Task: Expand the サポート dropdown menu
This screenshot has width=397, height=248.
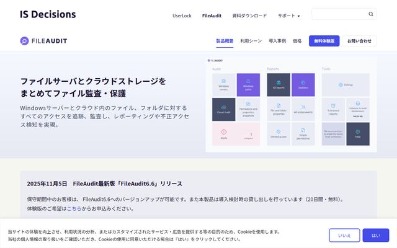Action: click(x=289, y=15)
